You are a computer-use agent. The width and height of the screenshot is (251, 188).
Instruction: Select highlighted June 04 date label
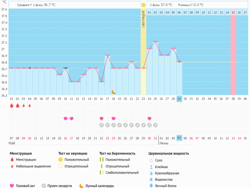point(179,138)
